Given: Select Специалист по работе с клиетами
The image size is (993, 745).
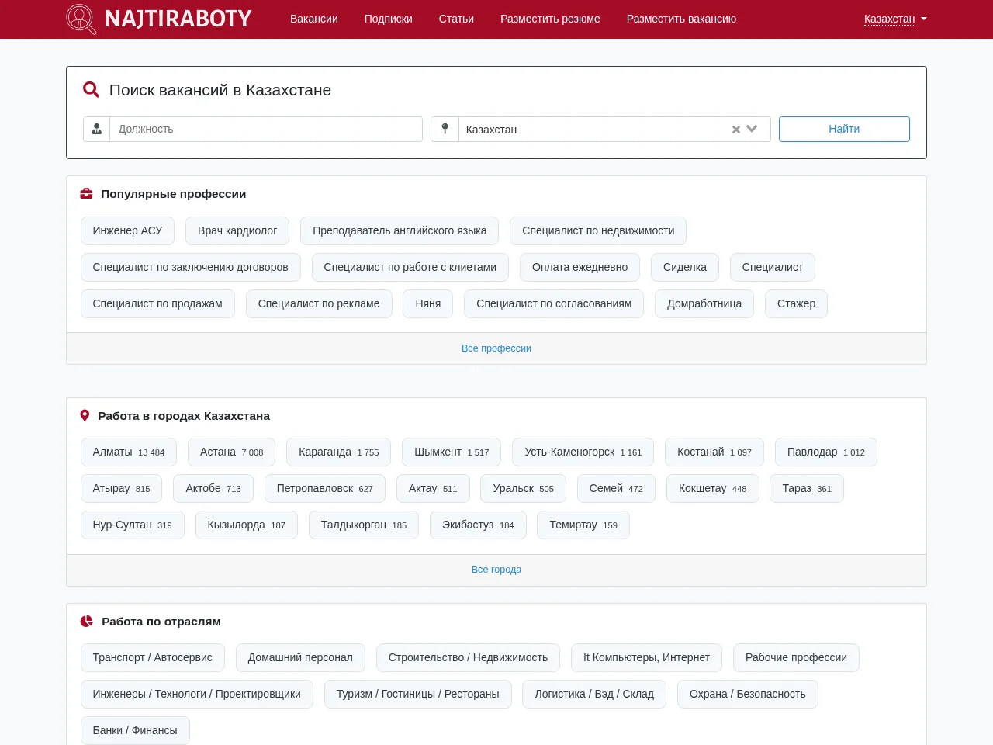Looking at the screenshot, I should coord(410,267).
